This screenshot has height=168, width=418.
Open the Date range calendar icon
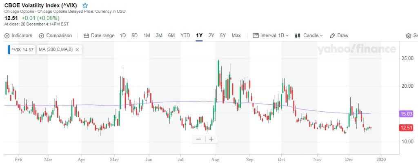tap(86, 35)
